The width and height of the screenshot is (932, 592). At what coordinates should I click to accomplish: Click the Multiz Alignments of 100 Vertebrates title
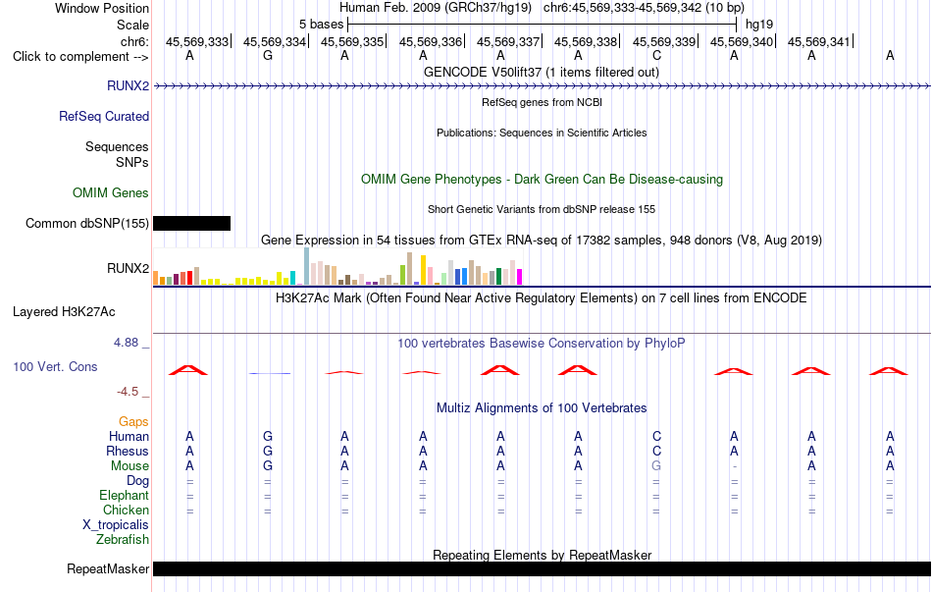click(542, 408)
